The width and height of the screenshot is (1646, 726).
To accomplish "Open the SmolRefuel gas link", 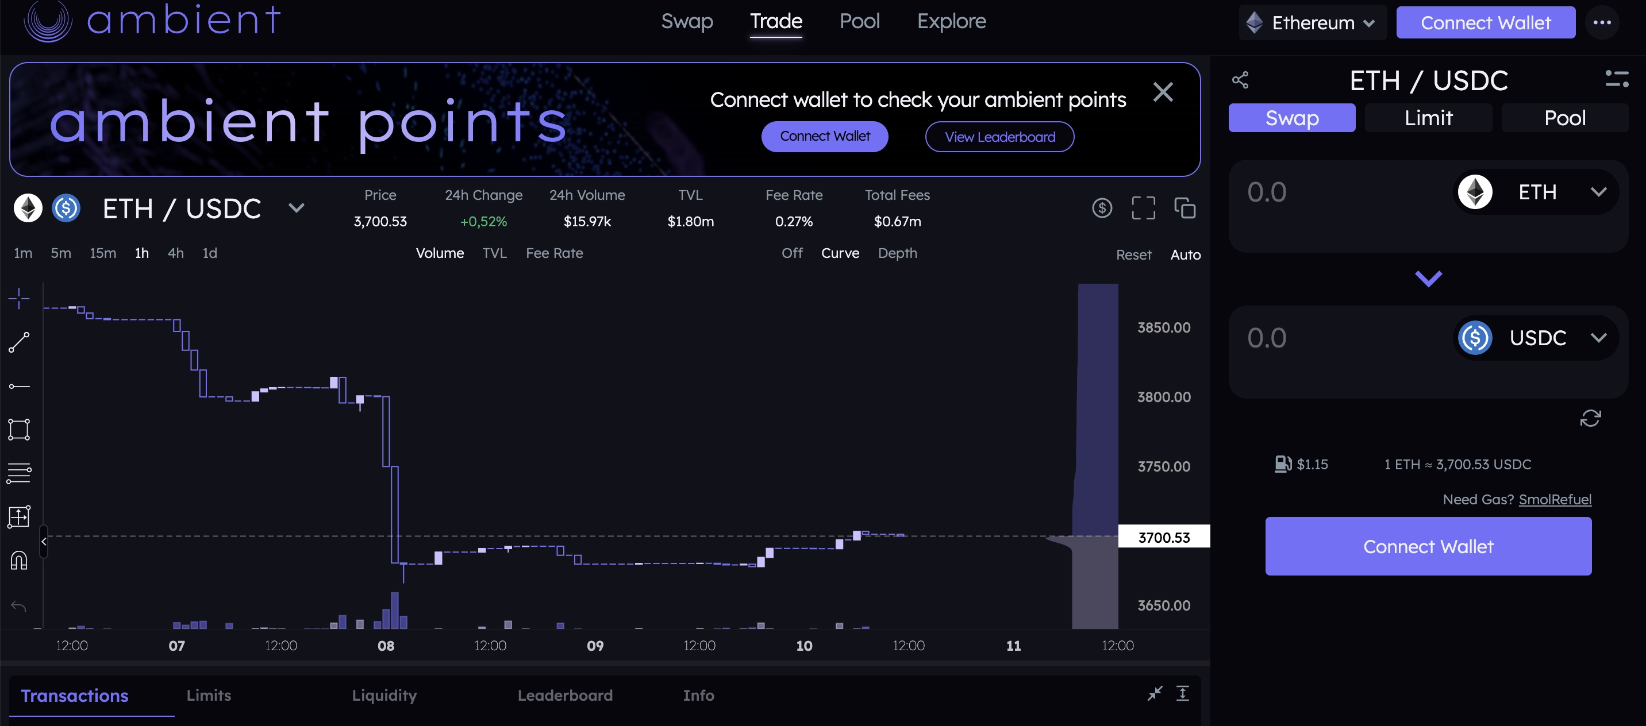I will pos(1555,499).
